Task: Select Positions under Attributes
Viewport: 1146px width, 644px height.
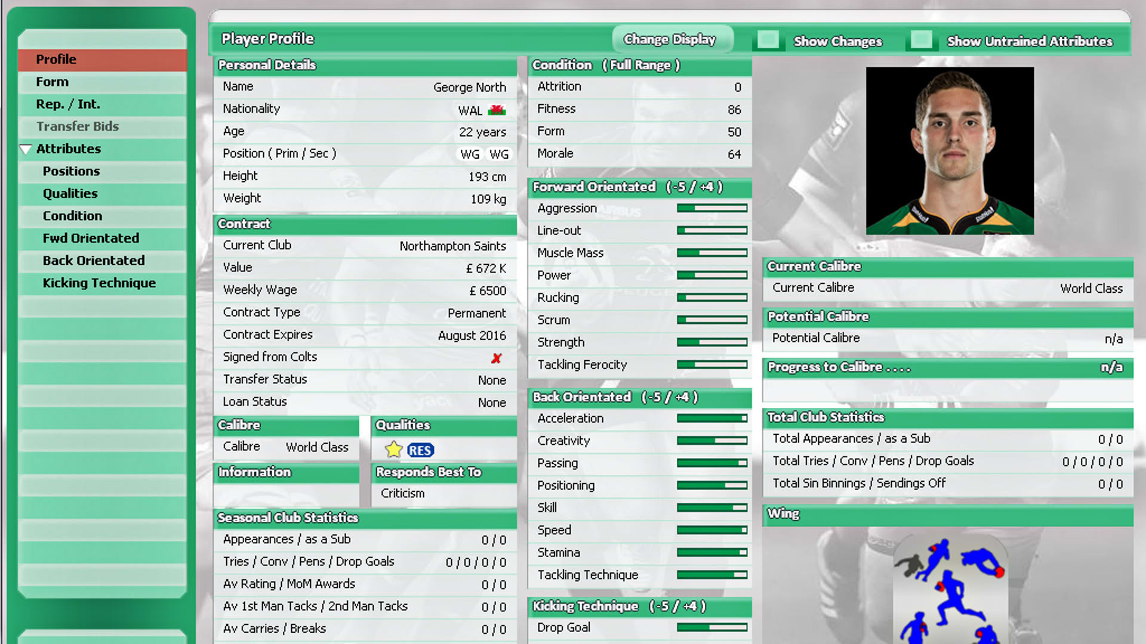Action: [x=102, y=171]
